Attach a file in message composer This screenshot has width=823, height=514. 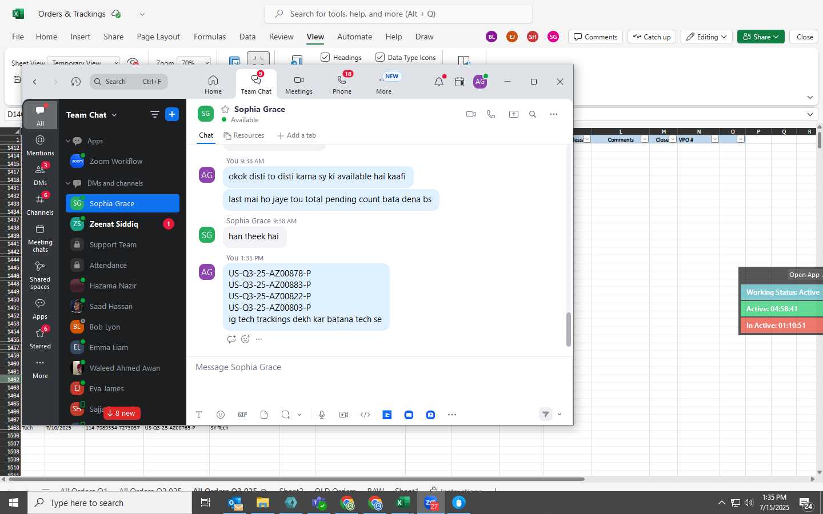tap(264, 415)
